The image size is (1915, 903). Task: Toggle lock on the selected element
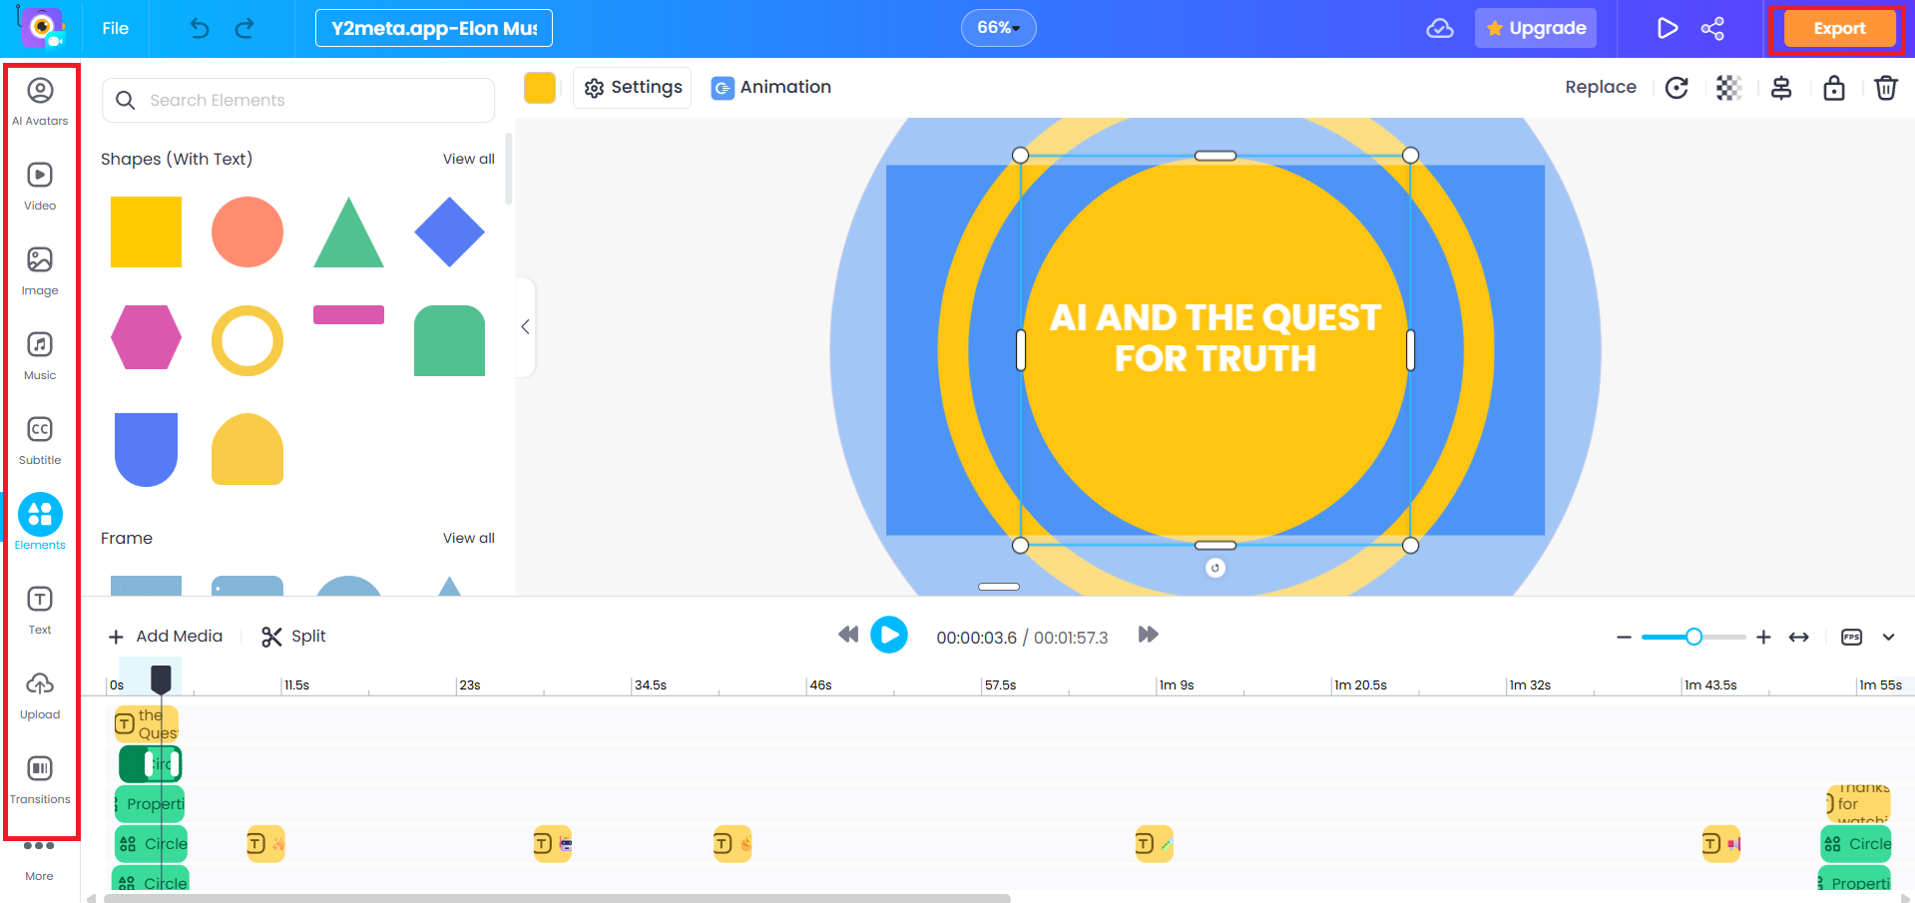1834,88
